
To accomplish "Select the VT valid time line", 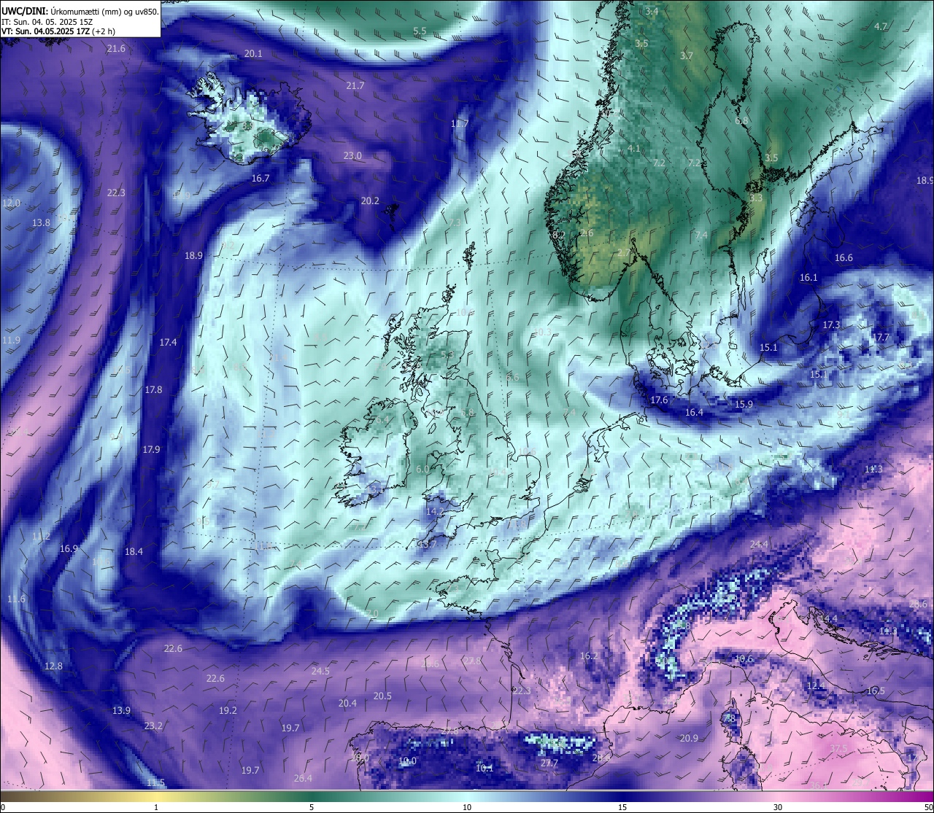I will pos(58,31).
